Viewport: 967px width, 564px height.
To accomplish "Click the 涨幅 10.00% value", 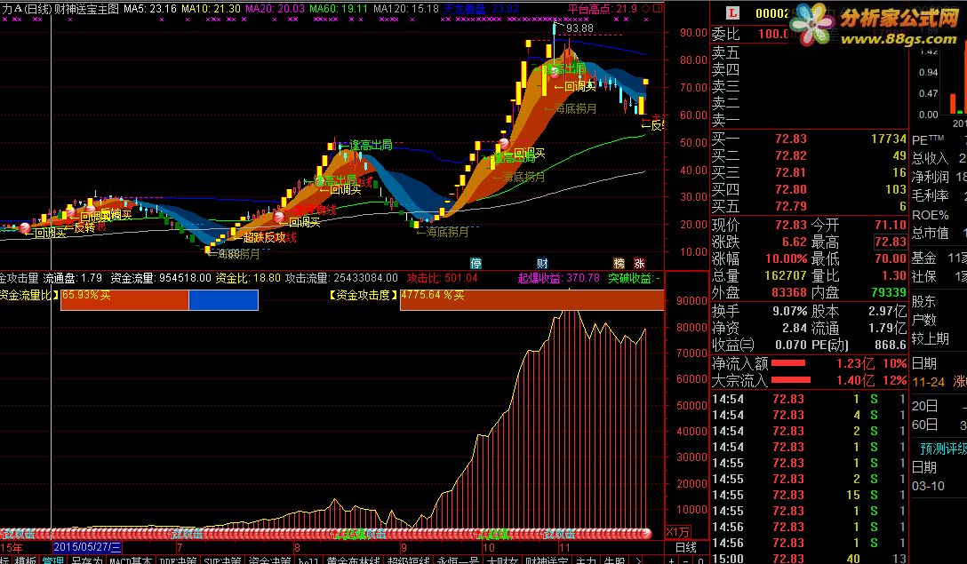I will coord(786,258).
